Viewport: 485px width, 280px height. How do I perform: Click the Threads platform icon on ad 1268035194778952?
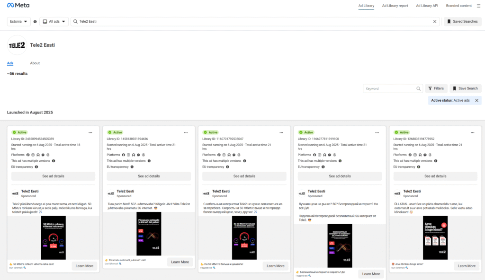point(430,155)
